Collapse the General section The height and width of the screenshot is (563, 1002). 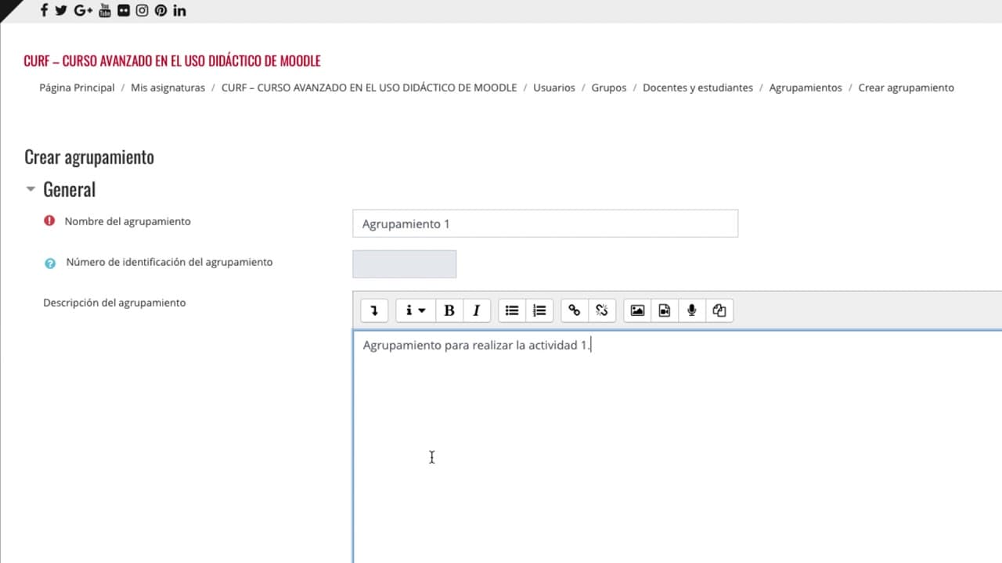(31, 189)
